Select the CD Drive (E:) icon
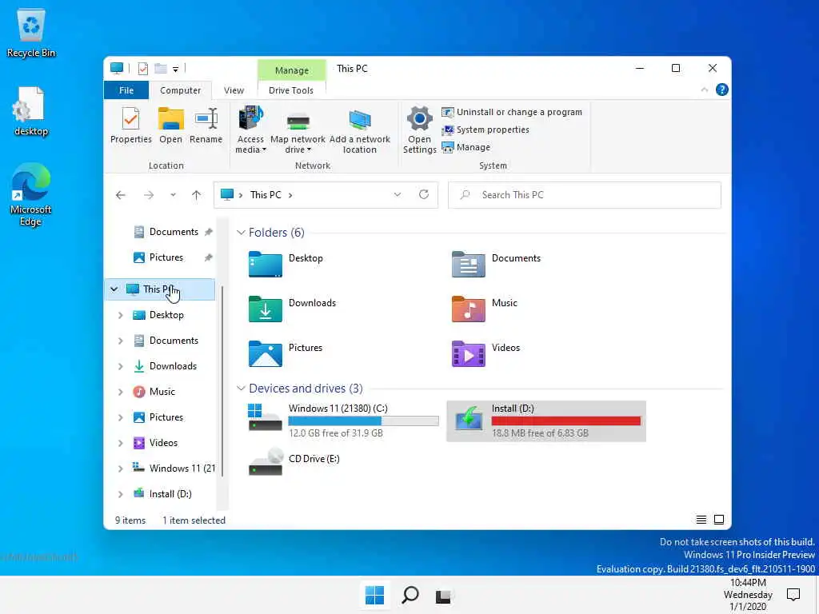 (x=266, y=462)
